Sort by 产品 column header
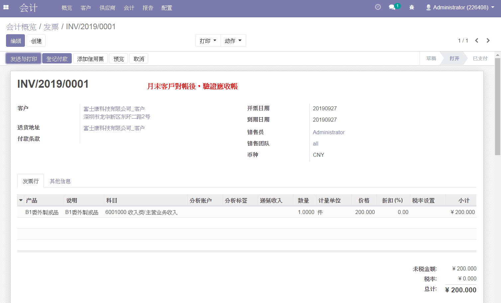 tap(44, 200)
